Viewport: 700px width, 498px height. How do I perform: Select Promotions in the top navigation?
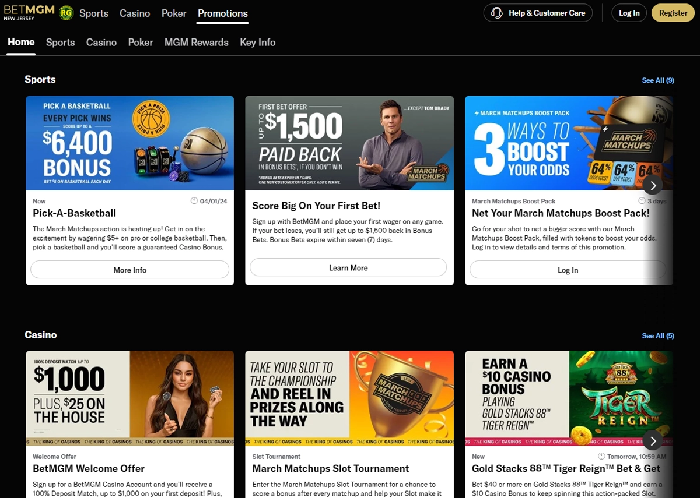[223, 13]
